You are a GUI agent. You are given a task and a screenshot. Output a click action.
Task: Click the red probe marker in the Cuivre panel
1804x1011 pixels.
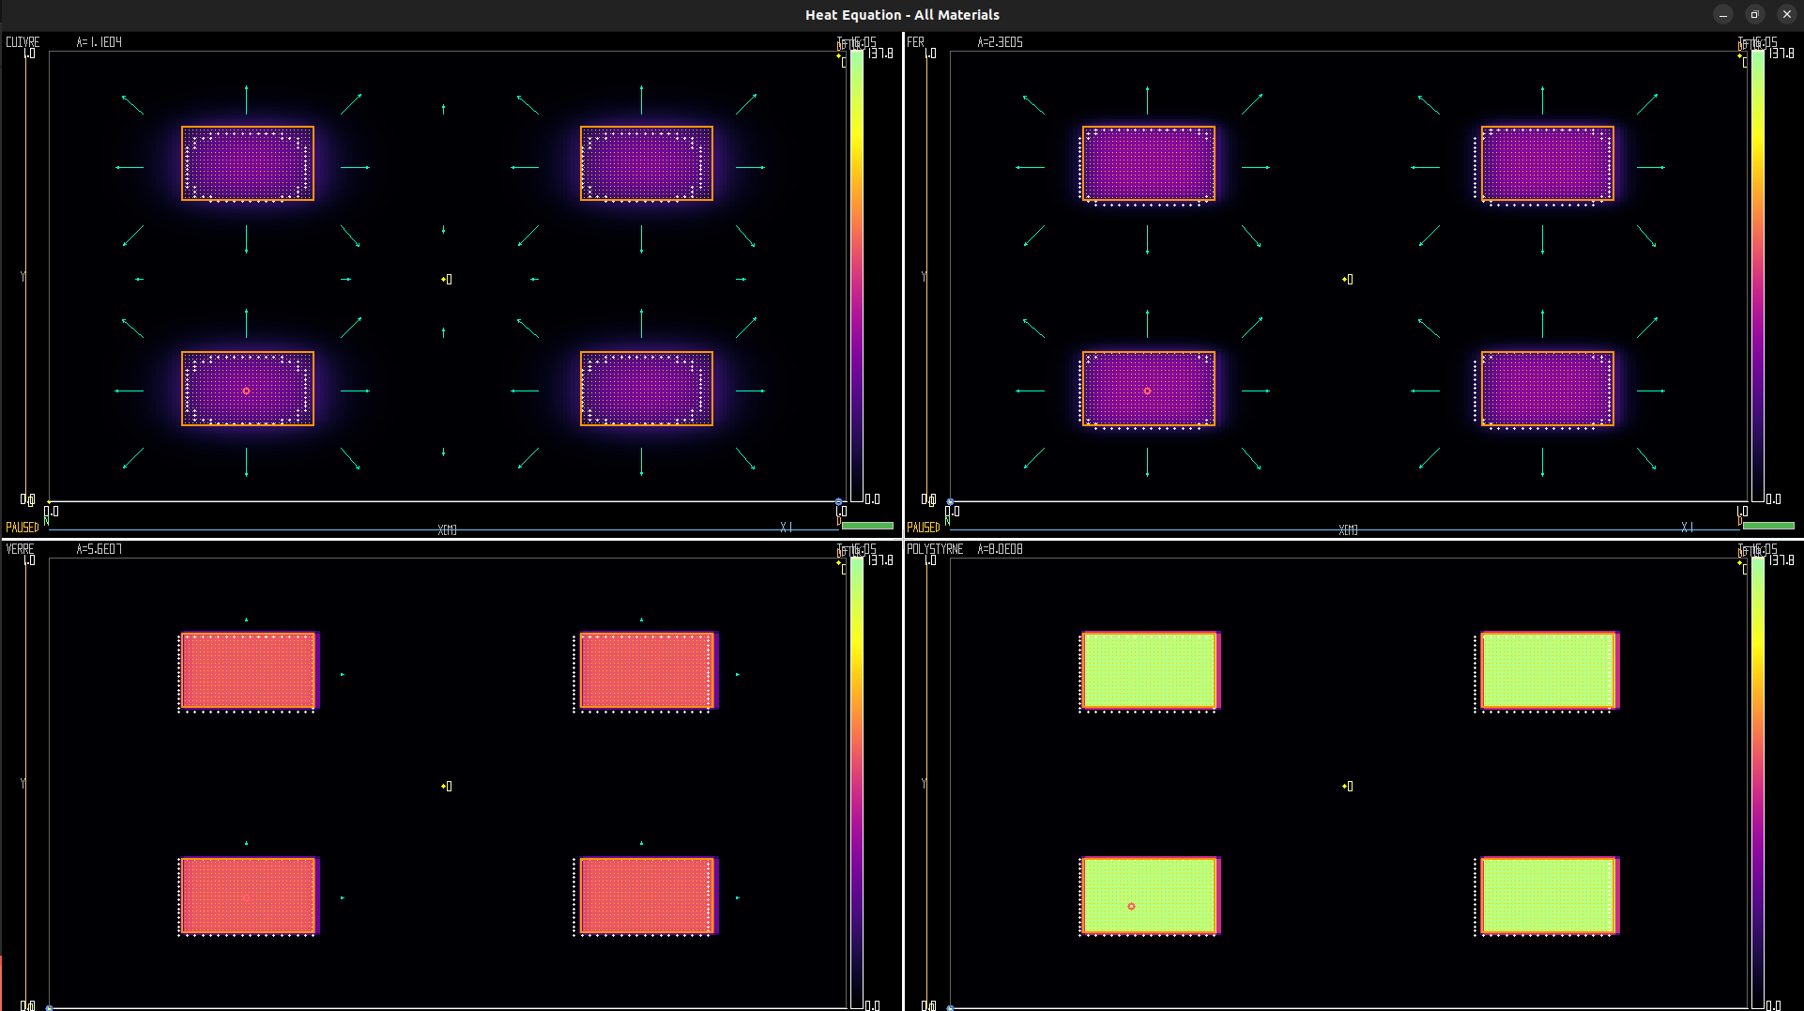[x=246, y=391]
